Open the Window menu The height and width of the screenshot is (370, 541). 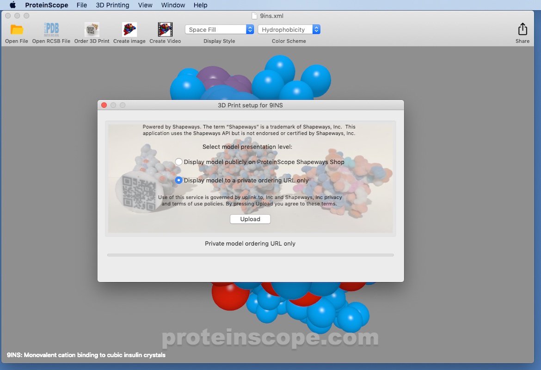[173, 5]
